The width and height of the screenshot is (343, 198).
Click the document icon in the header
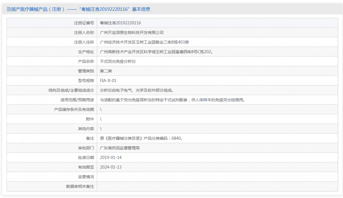point(9,9)
